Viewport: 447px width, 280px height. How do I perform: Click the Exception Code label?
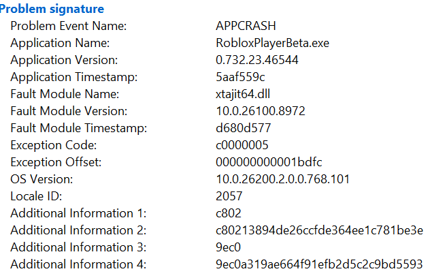pos(54,145)
